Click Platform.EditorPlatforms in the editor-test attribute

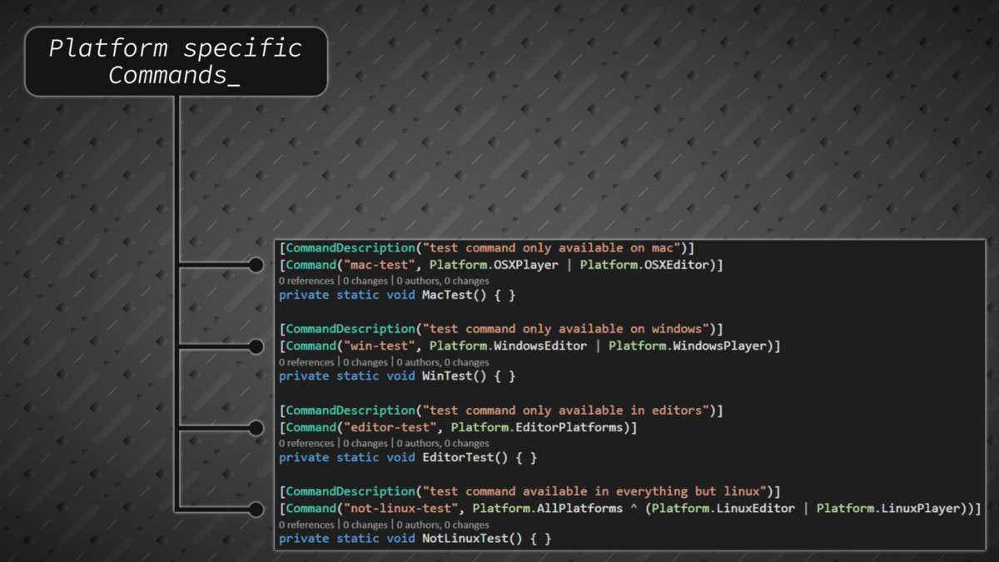537,427
